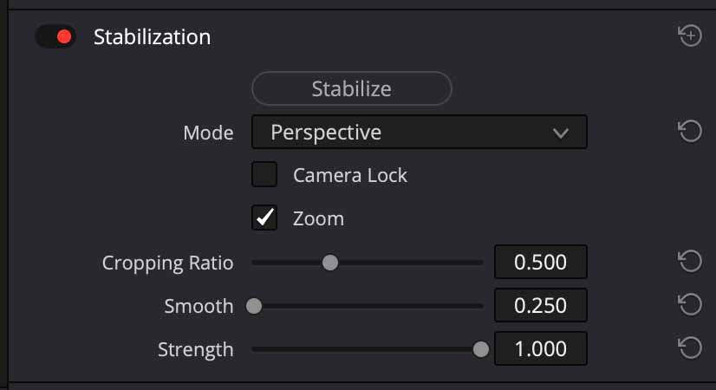Click the Cropping Ratio label text

(167, 263)
